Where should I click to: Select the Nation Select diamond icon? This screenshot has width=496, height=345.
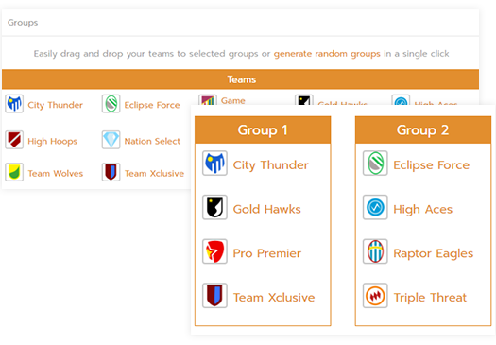[x=111, y=140]
